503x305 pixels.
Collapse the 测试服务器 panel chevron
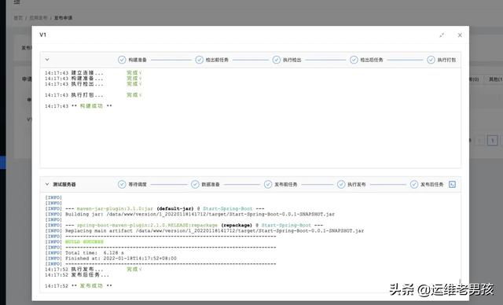pyautogui.click(x=47, y=185)
